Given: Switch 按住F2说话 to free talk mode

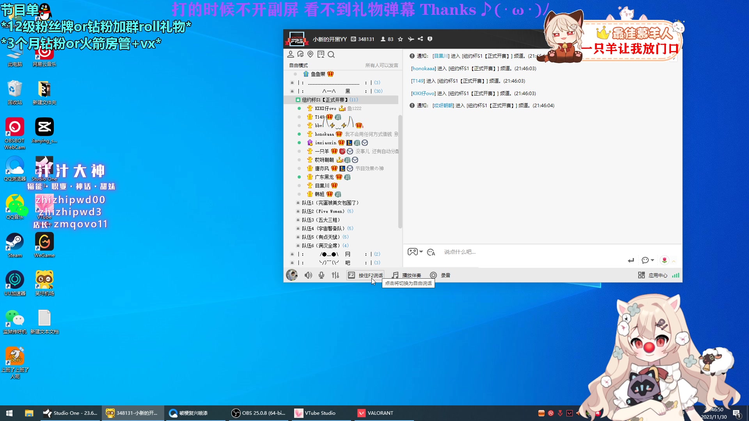Looking at the screenshot, I should point(366,275).
